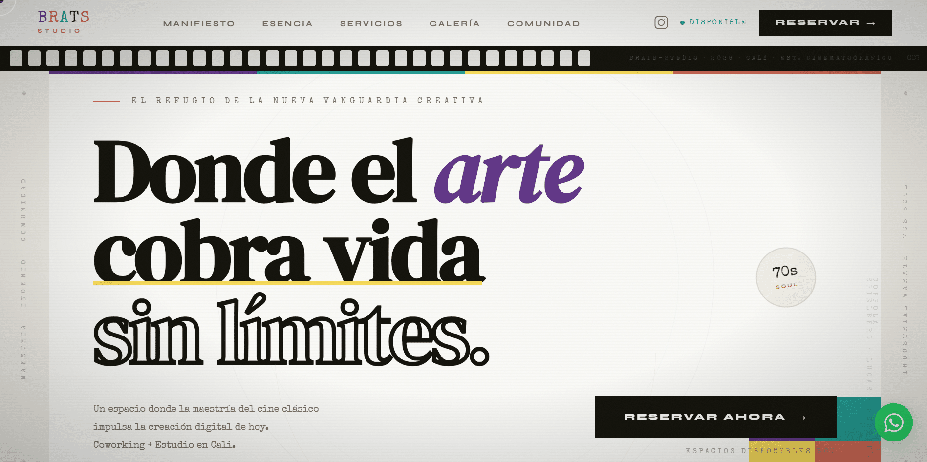
Task: Click the "El refugio de la nueva vanguardia creativa" tagline
Action: pos(307,100)
